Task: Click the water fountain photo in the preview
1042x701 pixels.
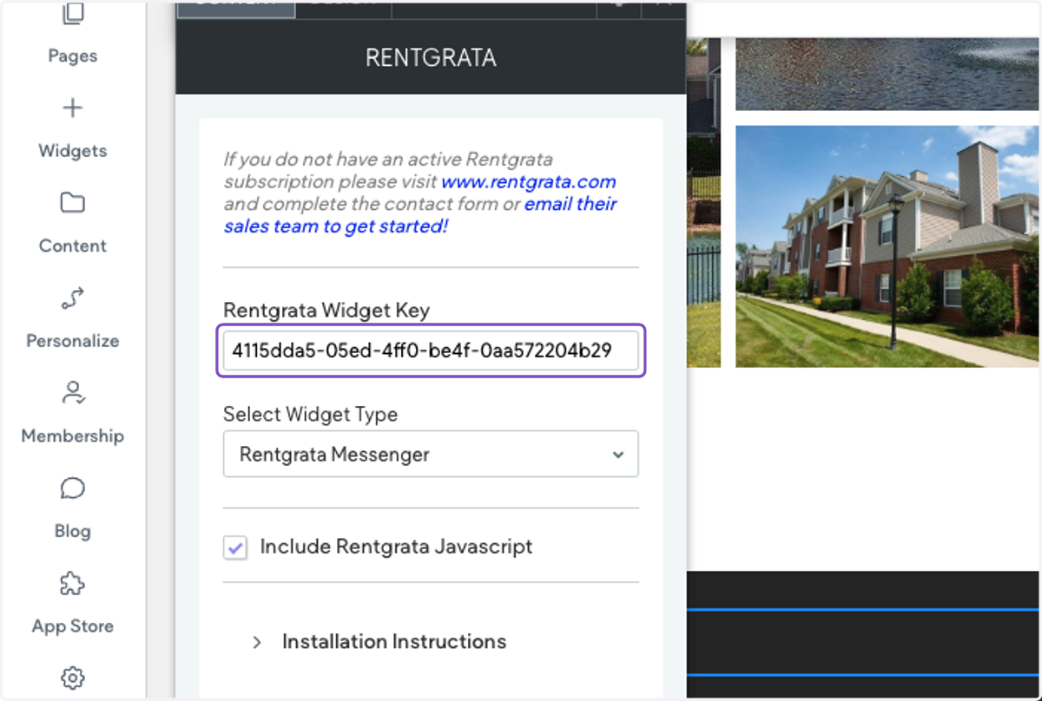Action: [887, 74]
